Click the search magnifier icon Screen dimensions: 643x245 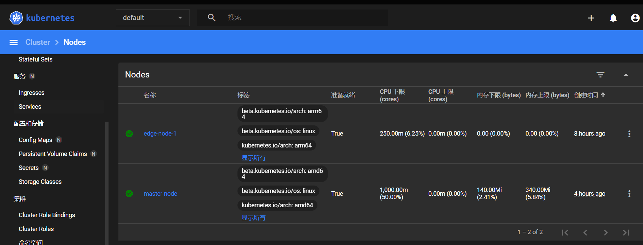pos(212,18)
